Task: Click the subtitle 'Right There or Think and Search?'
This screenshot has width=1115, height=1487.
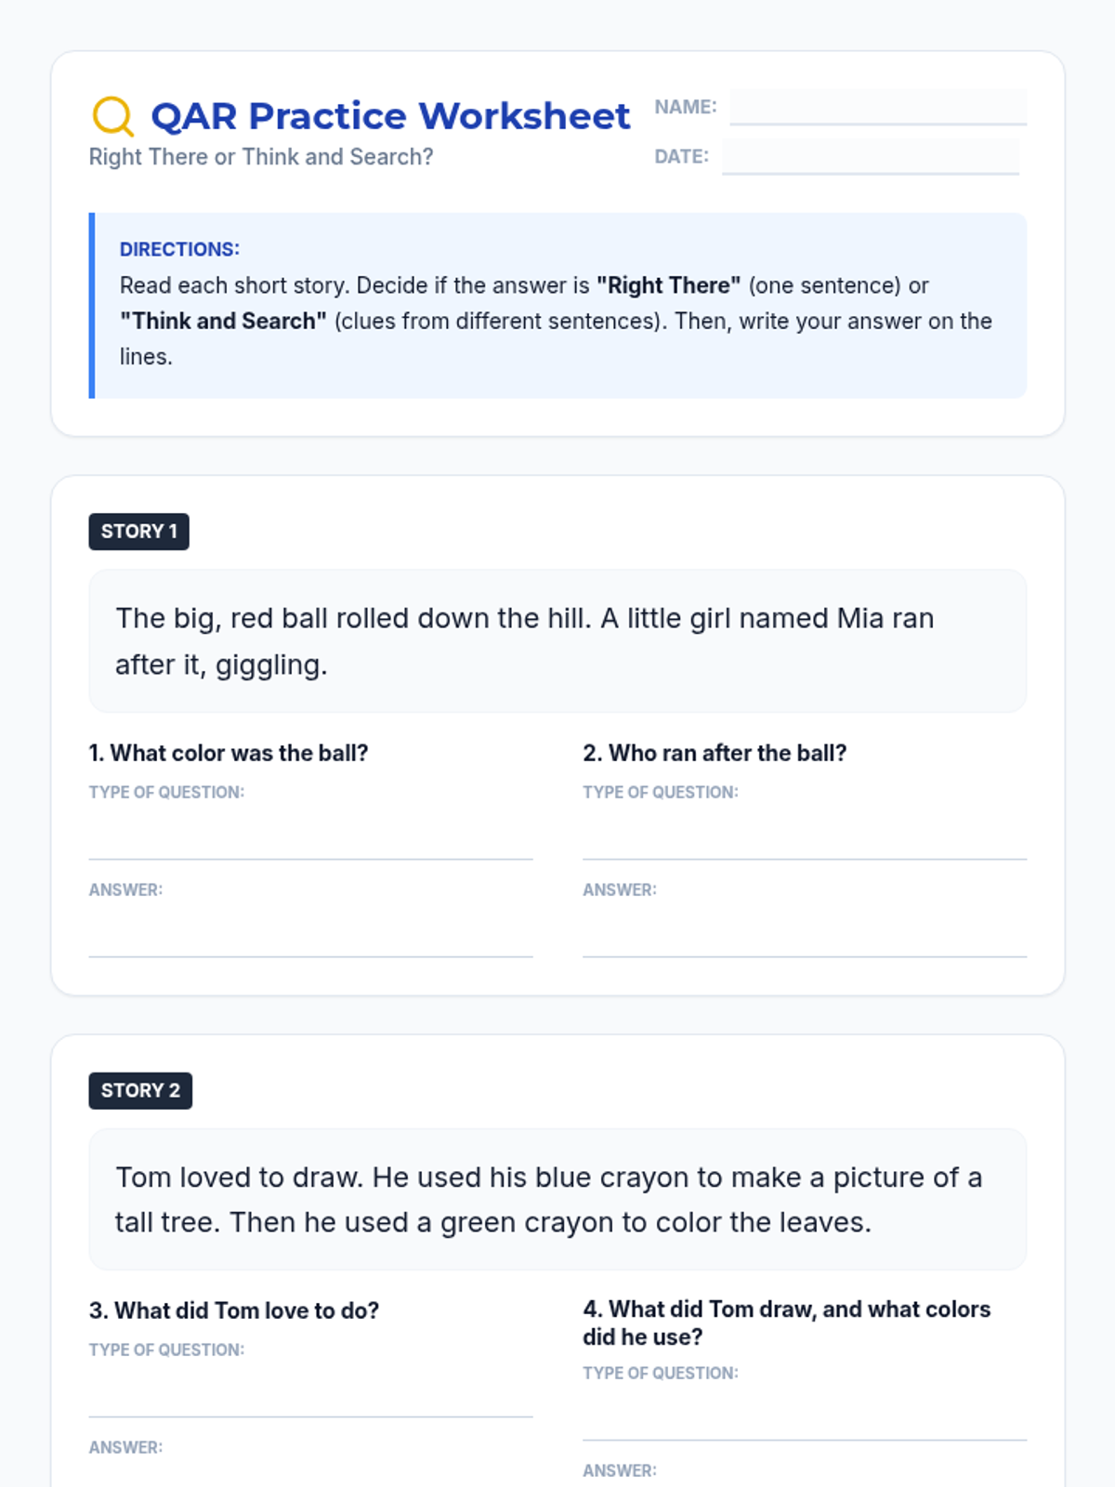Action: pyautogui.click(x=261, y=157)
